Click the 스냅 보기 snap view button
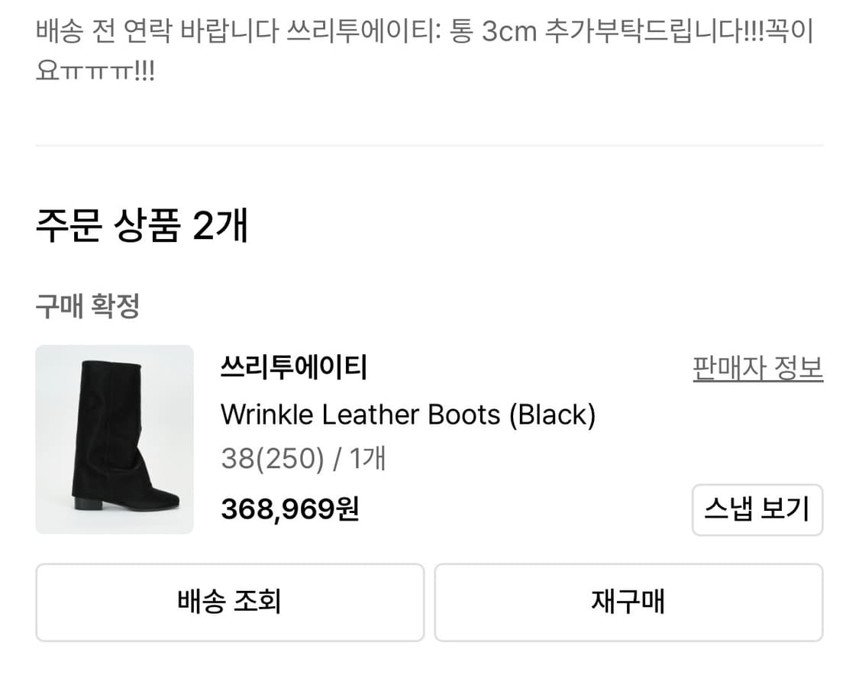Viewport: 859px width, 678px height. [x=757, y=509]
